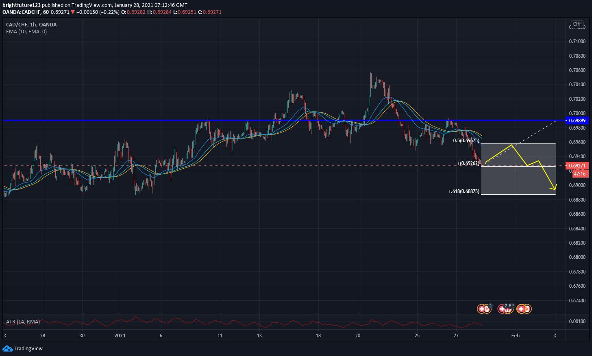This screenshot has height=356, width=592.
Task: Click the 0.71000 price axis label
Action: [577, 41]
